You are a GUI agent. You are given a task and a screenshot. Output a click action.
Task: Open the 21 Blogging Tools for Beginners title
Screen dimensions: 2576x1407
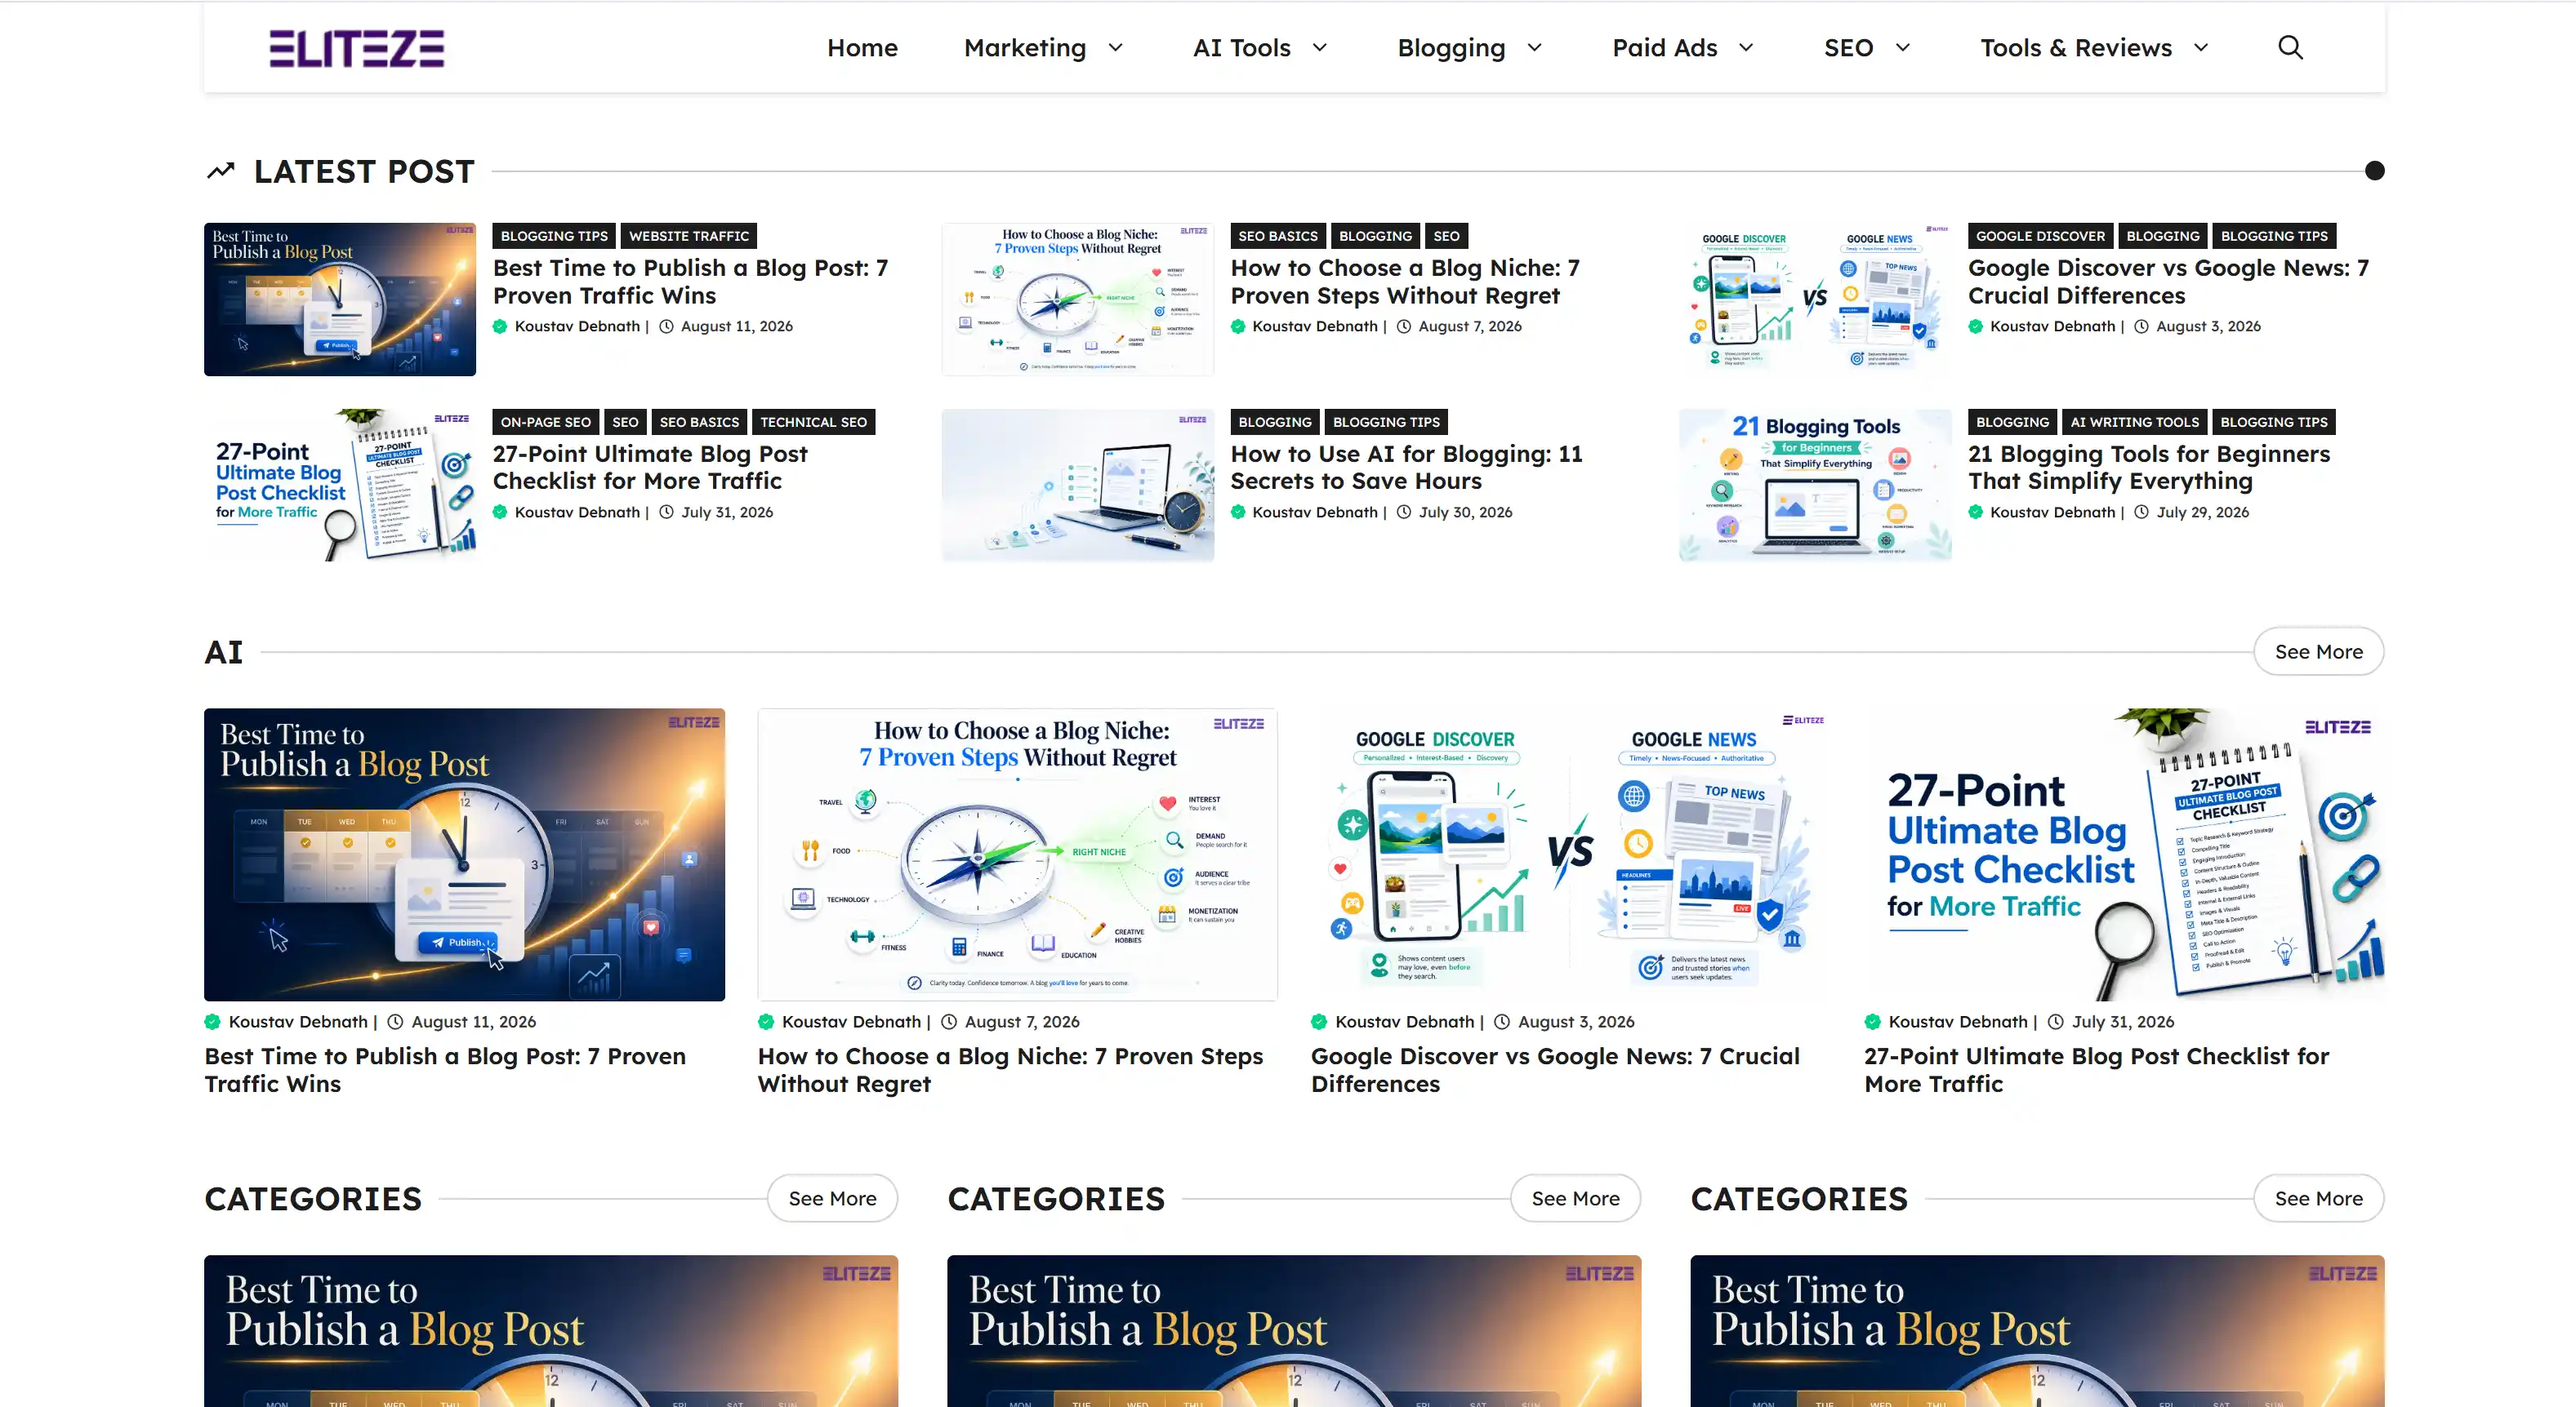2149,467
